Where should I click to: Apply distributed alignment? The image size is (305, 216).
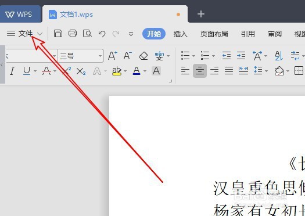tap(243, 71)
